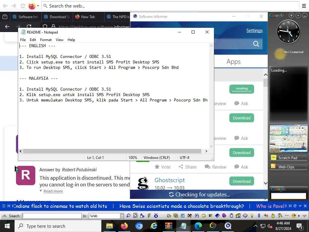Click the inner browser reload icon

click(x=29, y=27)
